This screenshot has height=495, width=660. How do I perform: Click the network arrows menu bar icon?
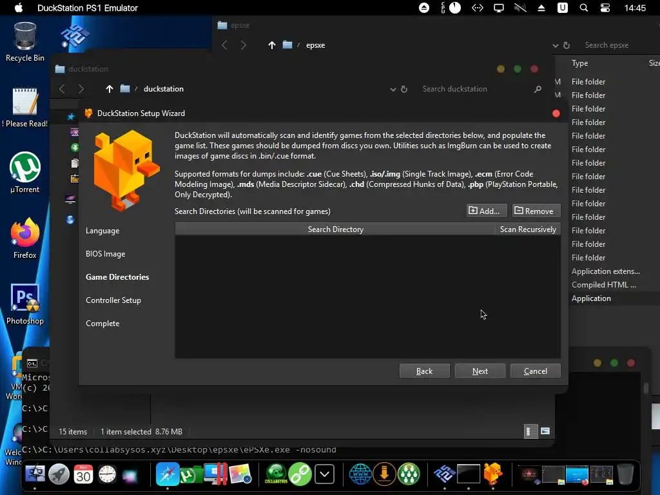(x=478, y=8)
